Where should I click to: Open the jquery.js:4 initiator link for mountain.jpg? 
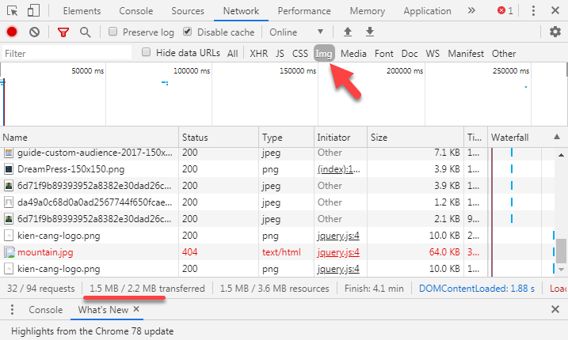pos(338,253)
